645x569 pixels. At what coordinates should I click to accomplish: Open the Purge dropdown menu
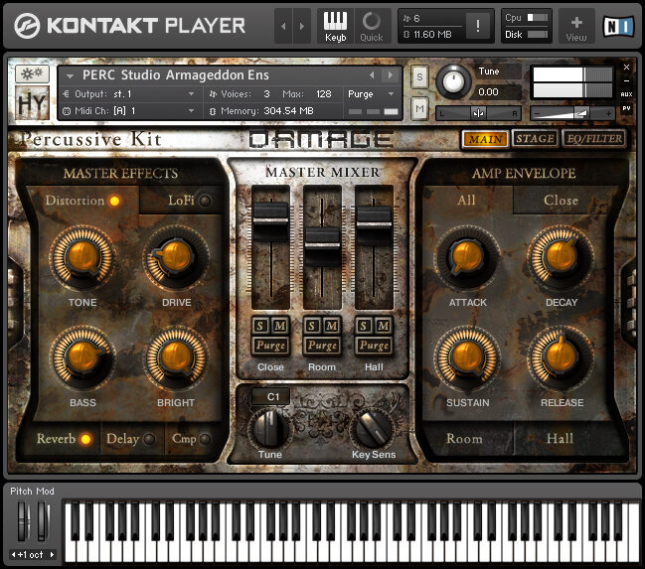point(371,94)
